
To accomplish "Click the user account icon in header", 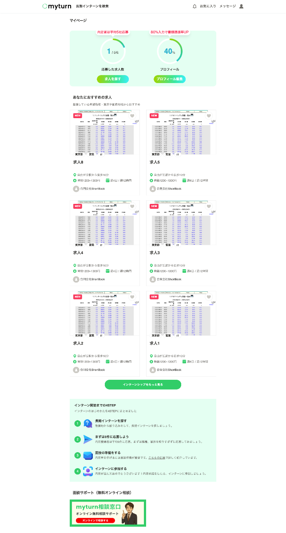I will tap(241, 6).
